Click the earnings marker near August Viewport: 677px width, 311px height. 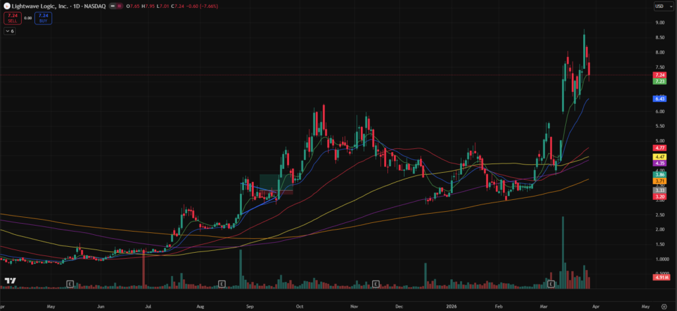222,284
